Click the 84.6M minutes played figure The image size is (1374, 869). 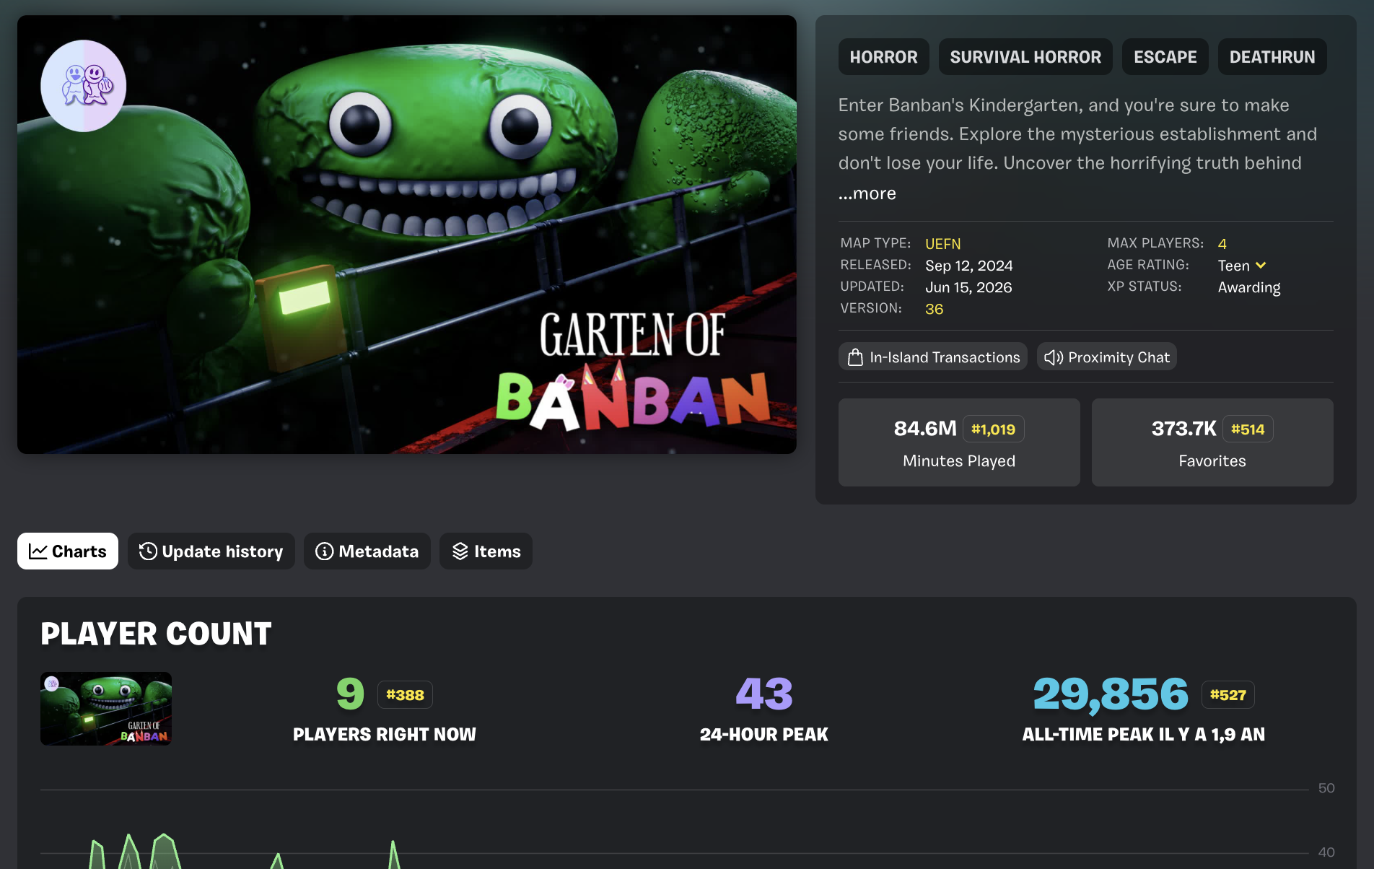(x=925, y=429)
